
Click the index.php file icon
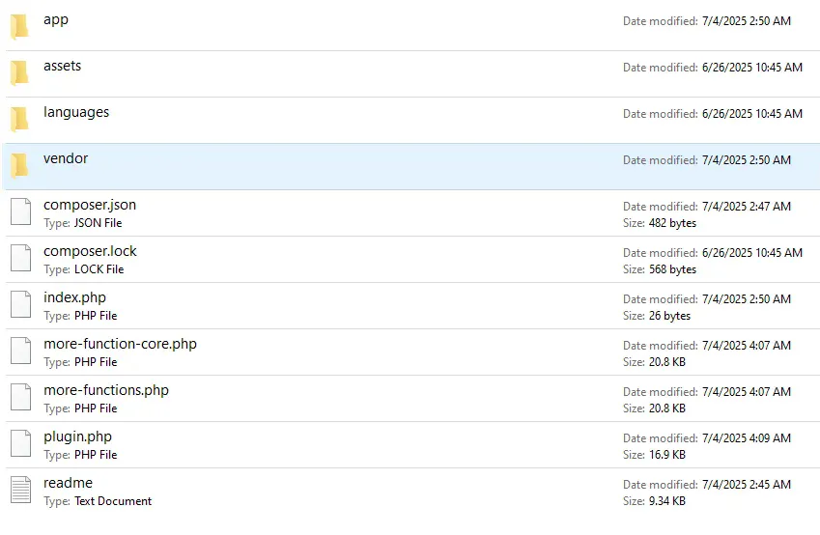pos(20,305)
